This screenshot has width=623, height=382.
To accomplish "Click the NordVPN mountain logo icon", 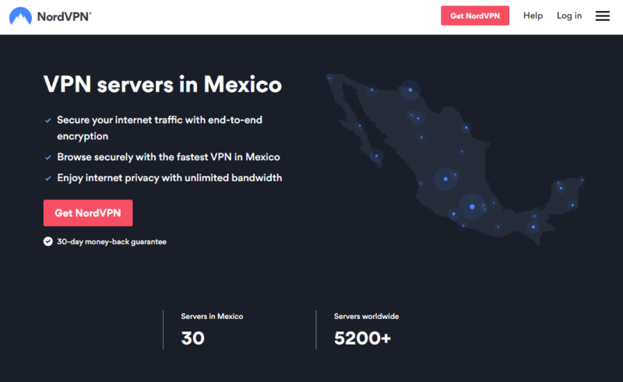I will [x=20, y=16].
